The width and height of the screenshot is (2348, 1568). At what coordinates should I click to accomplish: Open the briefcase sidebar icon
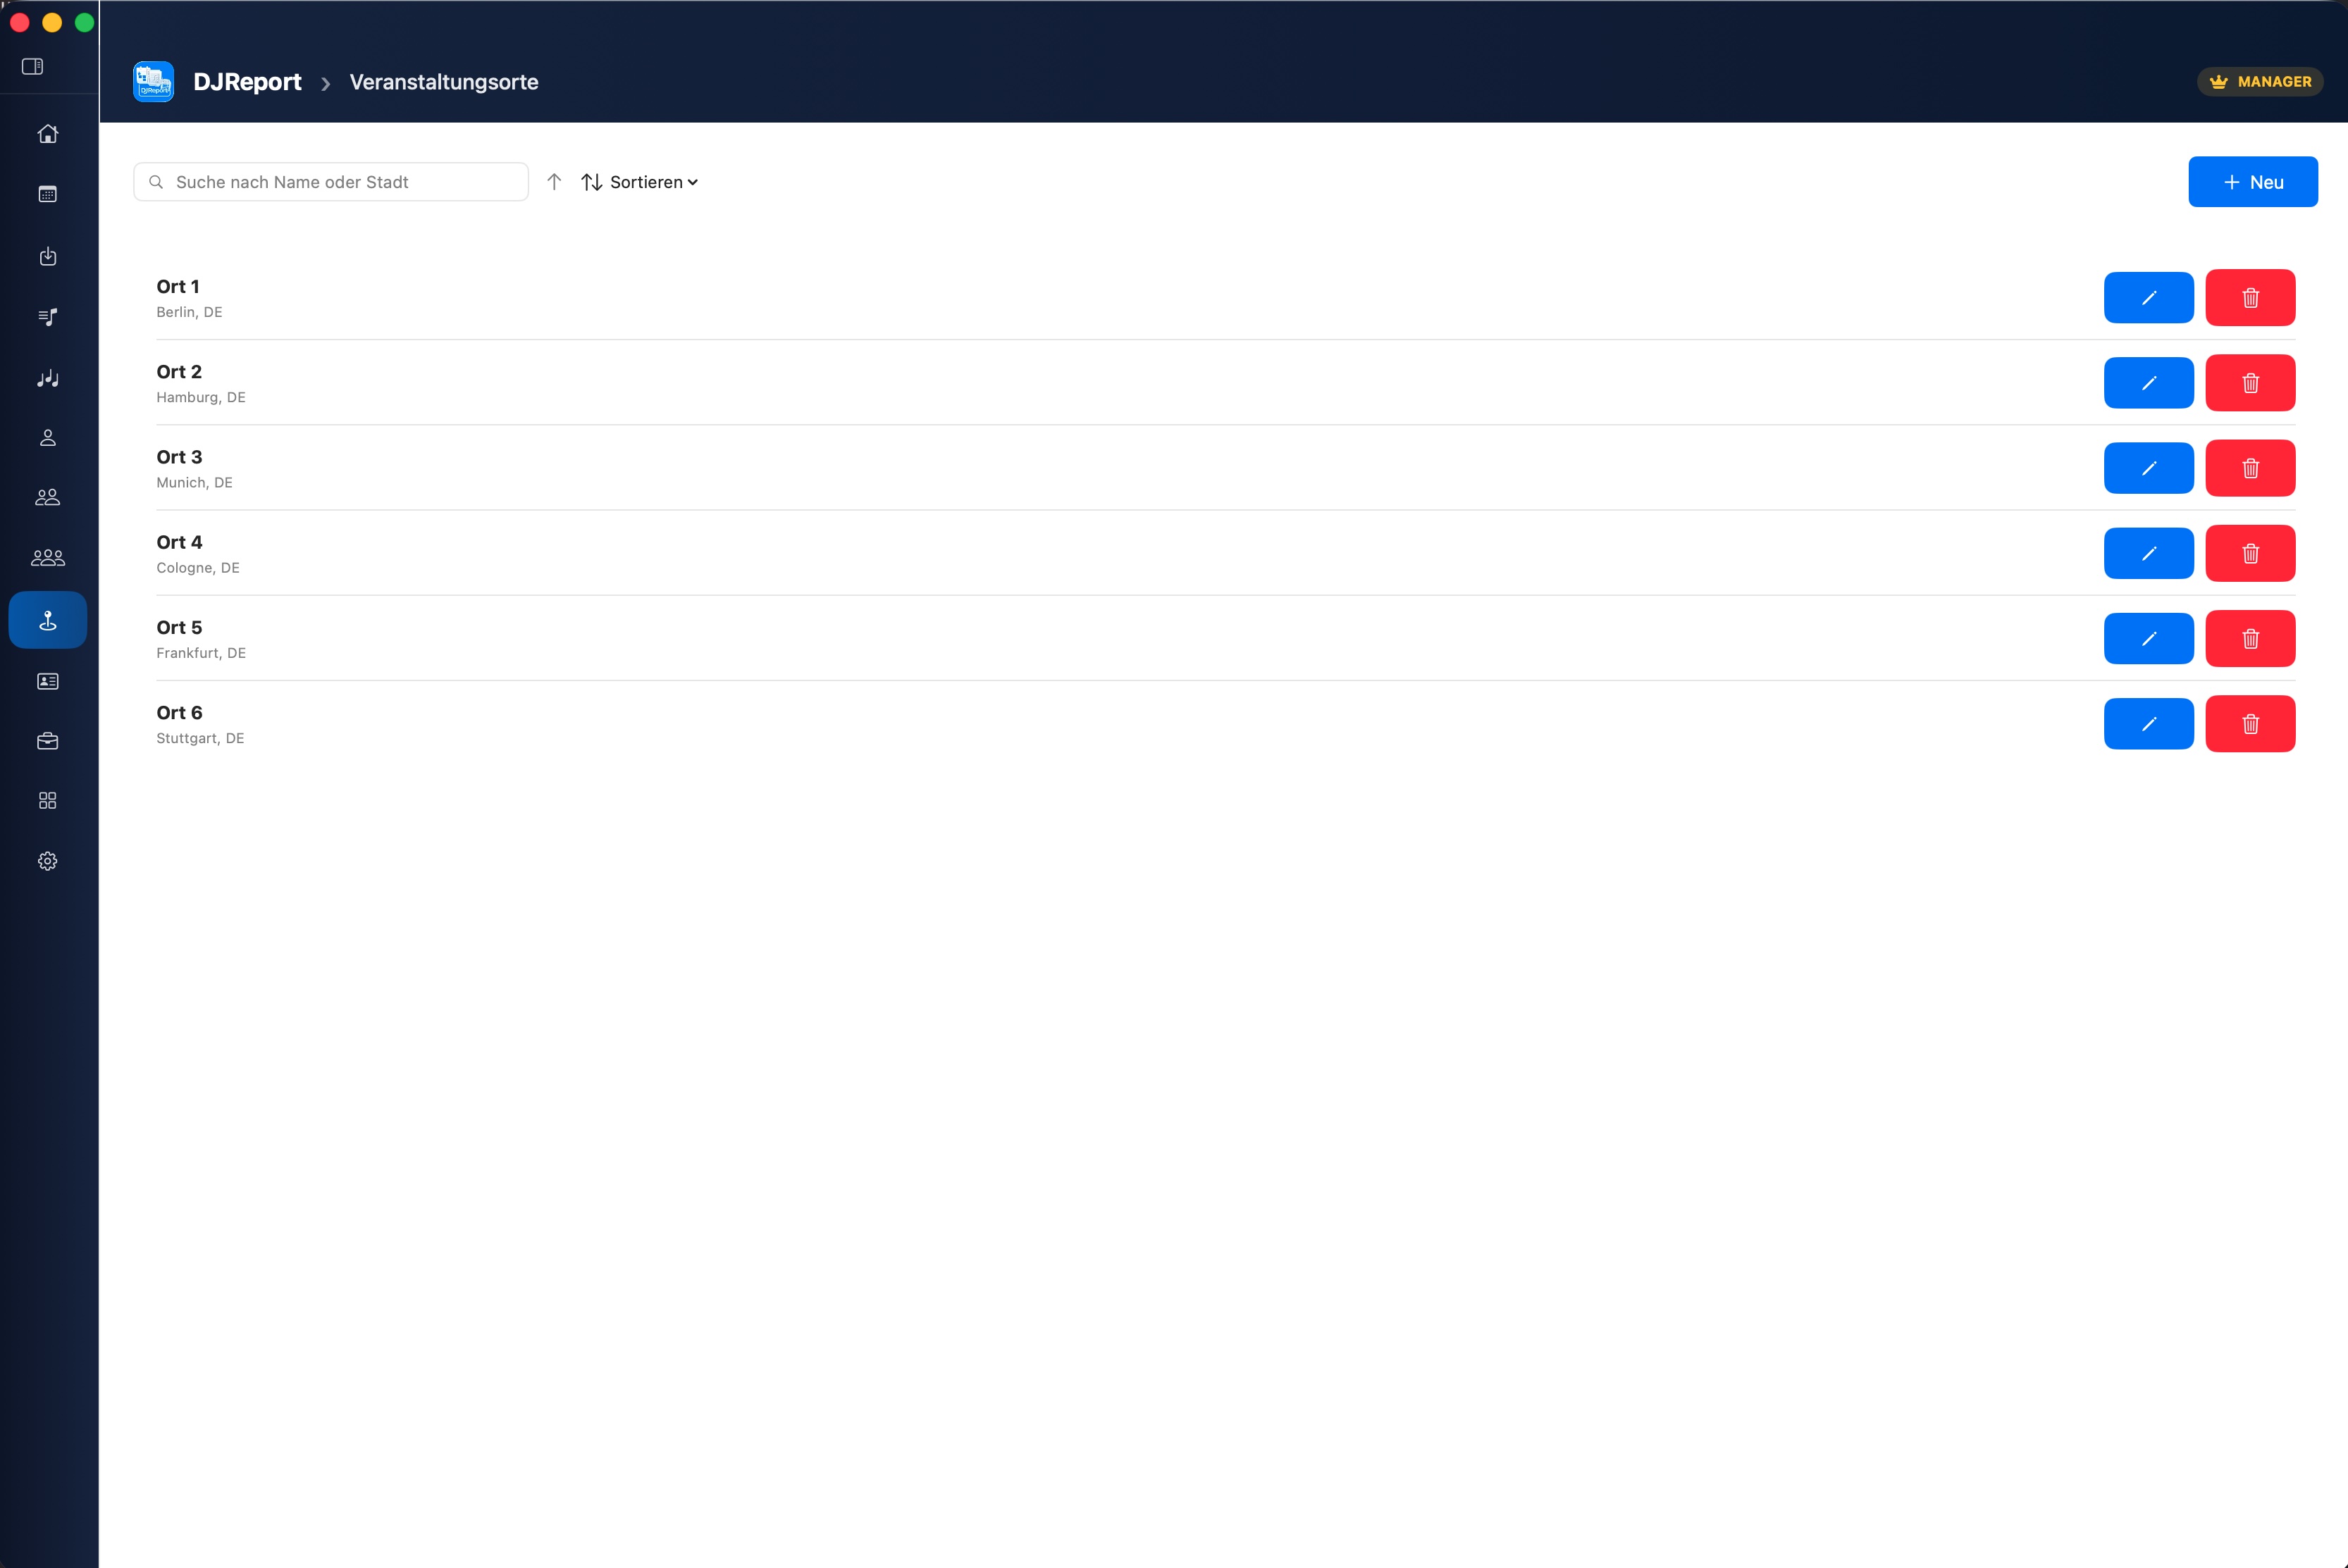(47, 741)
